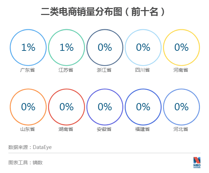Image resolution: width=209 pixels, height=173 pixels.
Task: Click the 河北省 label
Action: (x=181, y=129)
